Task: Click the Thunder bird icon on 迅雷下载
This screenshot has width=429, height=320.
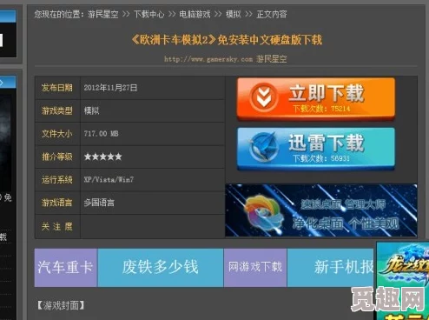Action: pyautogui.click(x=264, y=147)
